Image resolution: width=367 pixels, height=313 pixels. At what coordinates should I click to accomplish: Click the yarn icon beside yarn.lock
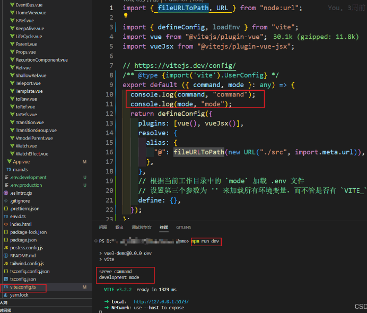6,295
